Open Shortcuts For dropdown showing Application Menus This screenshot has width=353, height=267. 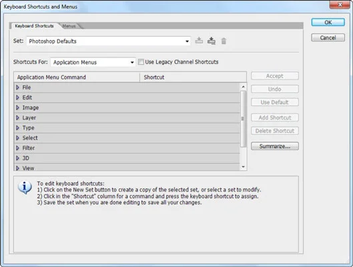(93, 62)
